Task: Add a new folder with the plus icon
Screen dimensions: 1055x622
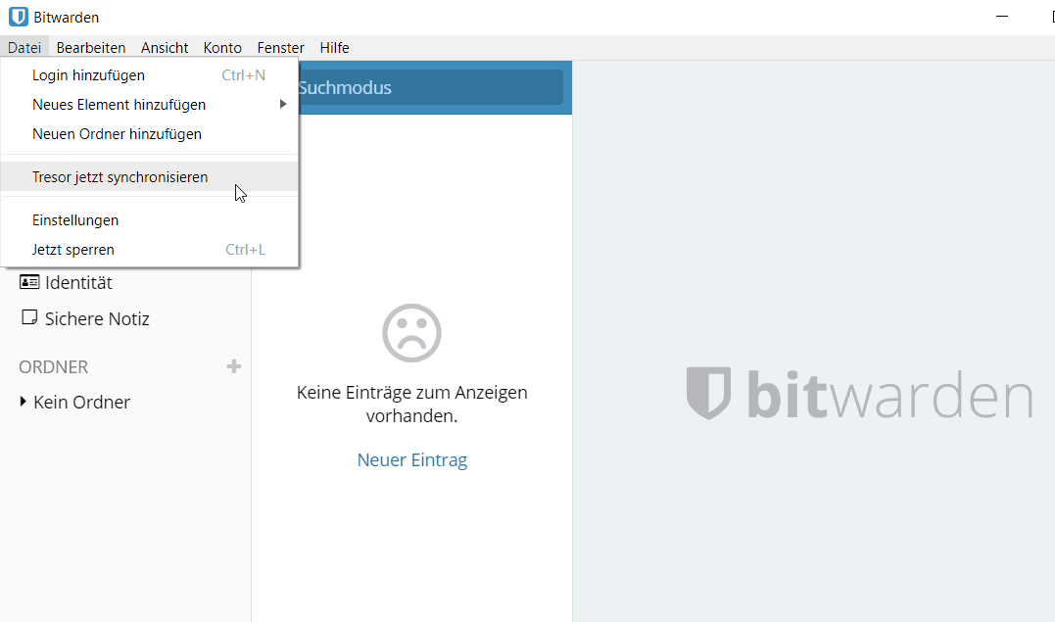Action: pos(233,367)
